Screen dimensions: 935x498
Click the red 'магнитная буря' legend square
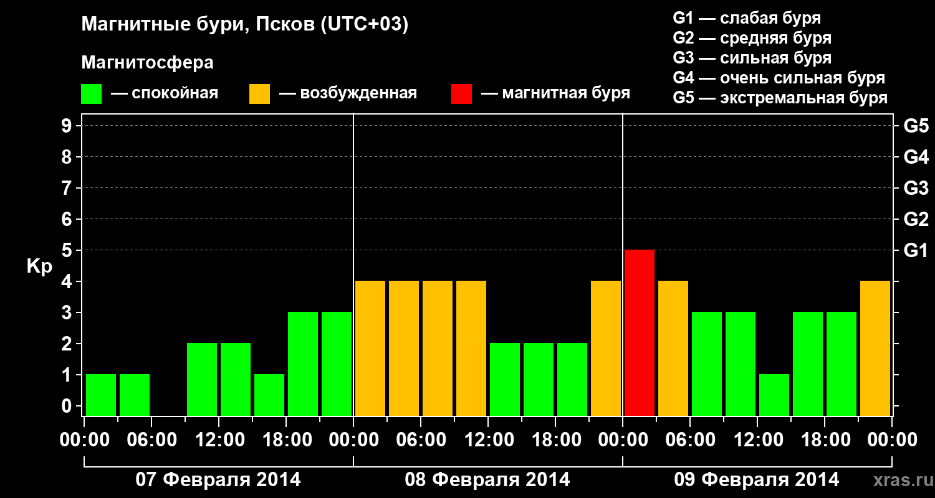point(461,94)
